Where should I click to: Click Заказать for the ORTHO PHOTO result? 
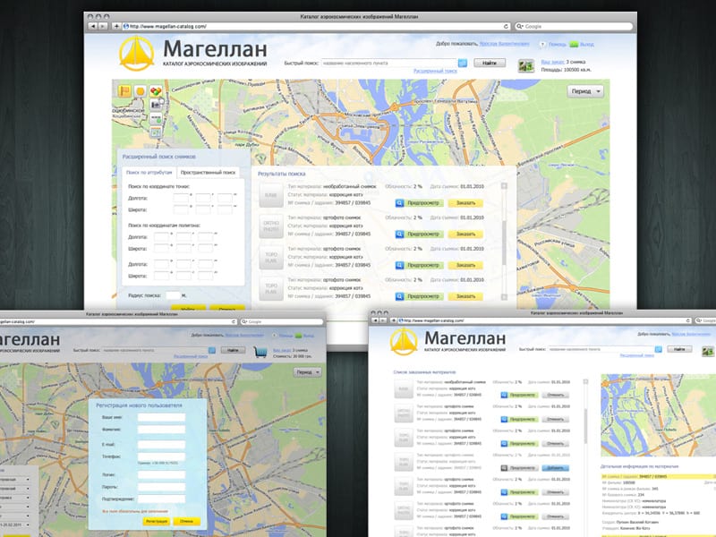coord(465,234)
